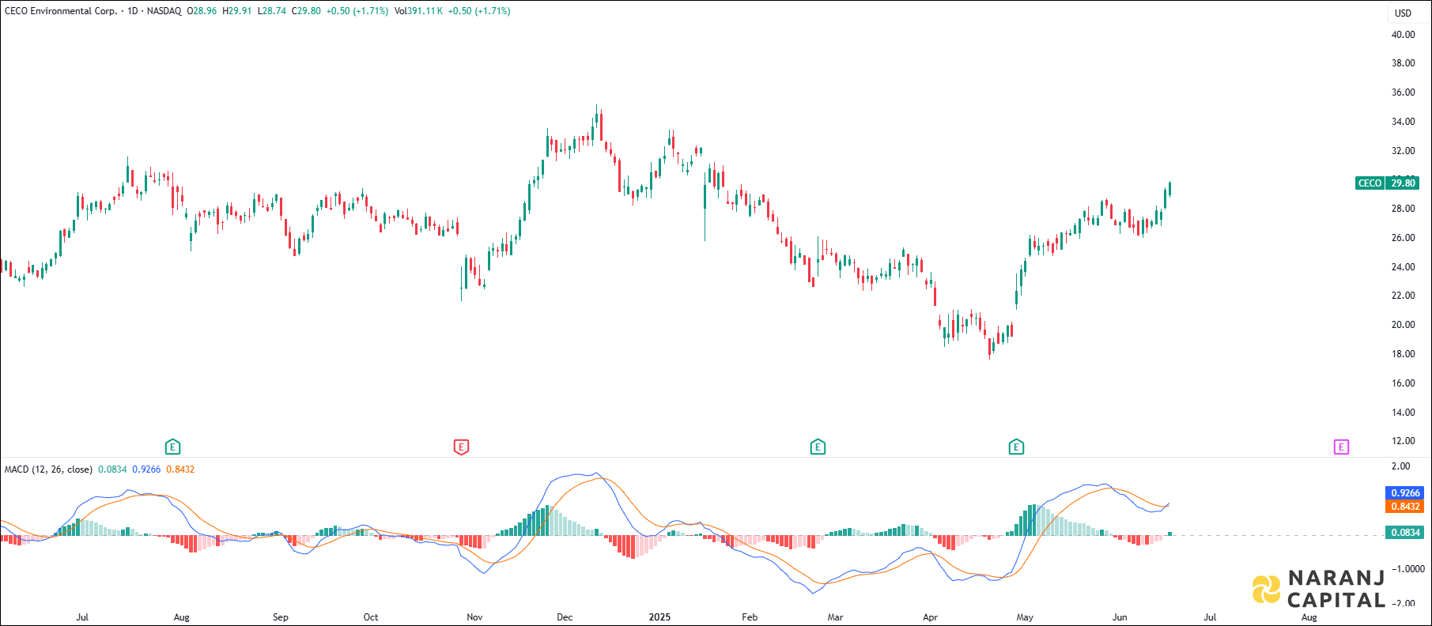The image size is (1432, 626).
Task: Click the 16.00 price axis label
Action: coord(1404,383)
